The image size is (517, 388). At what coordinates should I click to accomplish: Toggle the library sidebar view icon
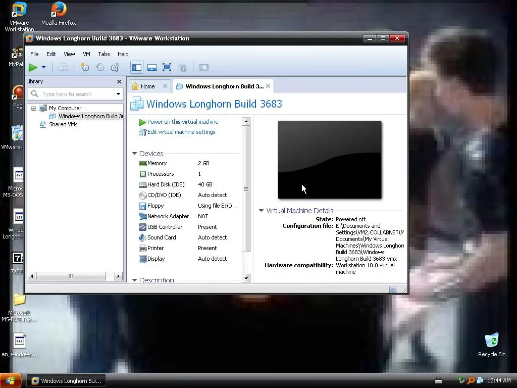[136, 67]
